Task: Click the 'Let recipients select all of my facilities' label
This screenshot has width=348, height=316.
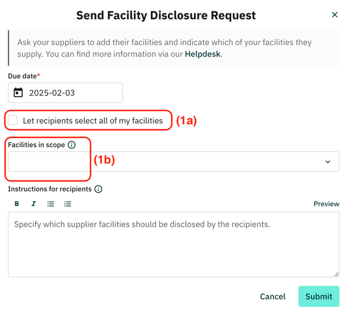Action: click(x=92, y=121)
